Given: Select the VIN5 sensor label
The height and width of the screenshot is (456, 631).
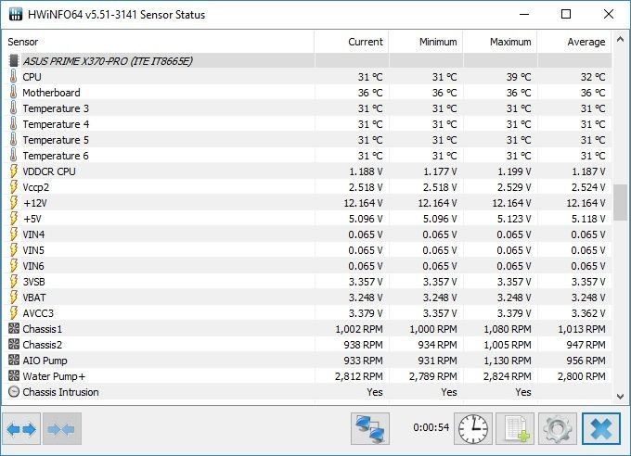Looking at the screenshot, I should [33, 249].
